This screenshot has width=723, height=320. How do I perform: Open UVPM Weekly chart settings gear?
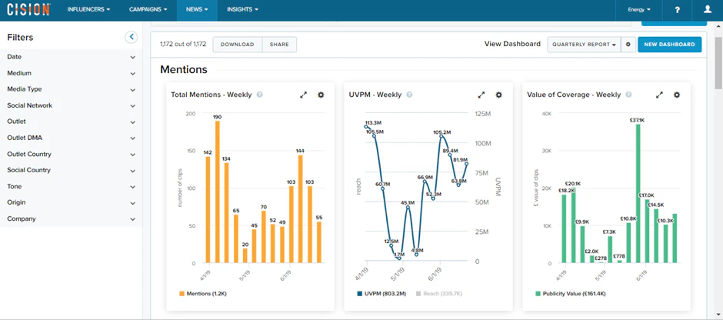(x=498, y=95)
